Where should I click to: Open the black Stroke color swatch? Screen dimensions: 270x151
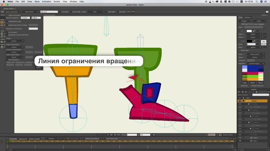point(249,41)
